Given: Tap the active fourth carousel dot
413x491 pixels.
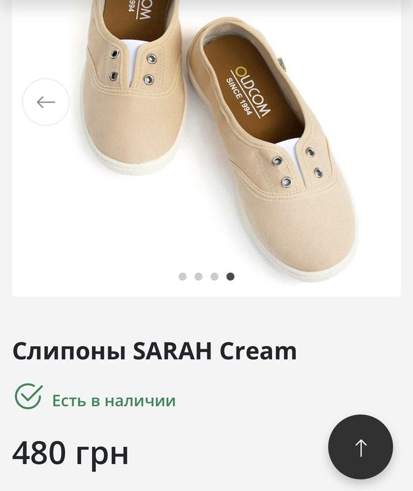Looking at the screenshot, I should [231, 277].
